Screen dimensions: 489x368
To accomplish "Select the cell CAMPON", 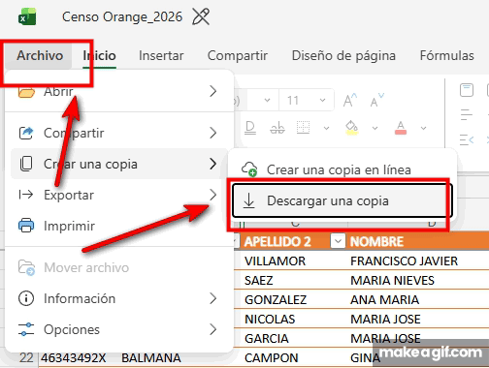I will [271, 357].
